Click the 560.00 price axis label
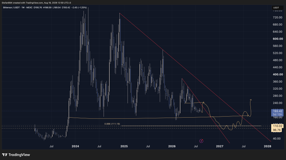 (278, 46)
